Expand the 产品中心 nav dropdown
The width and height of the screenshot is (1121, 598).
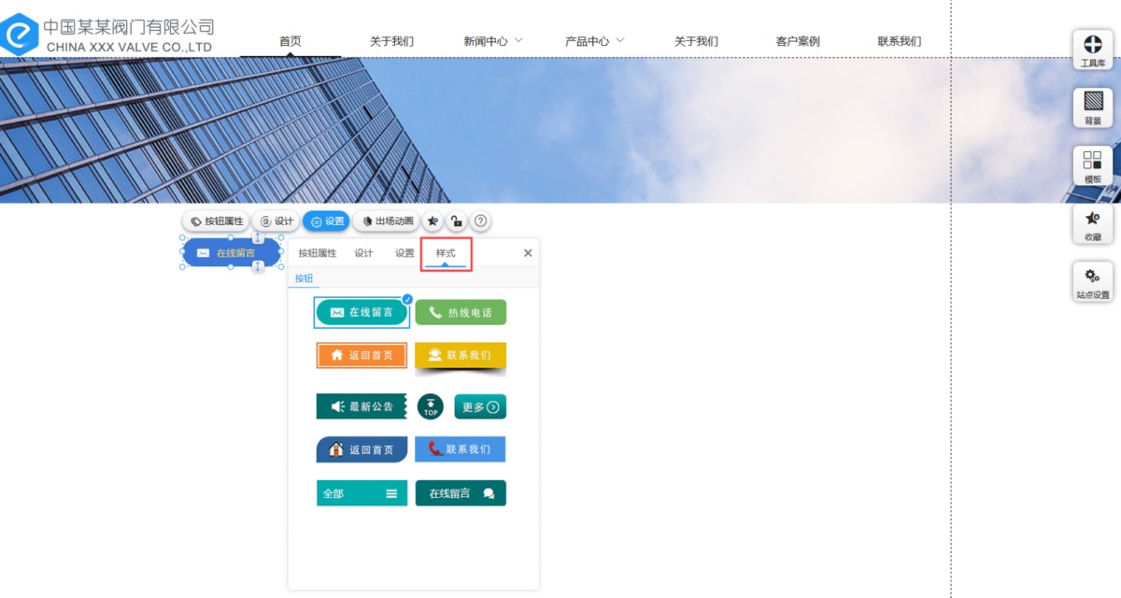594,41
